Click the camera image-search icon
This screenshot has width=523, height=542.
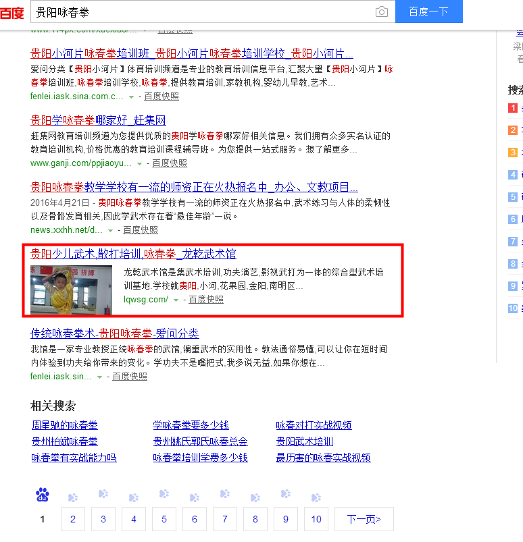tap(381, 11)
